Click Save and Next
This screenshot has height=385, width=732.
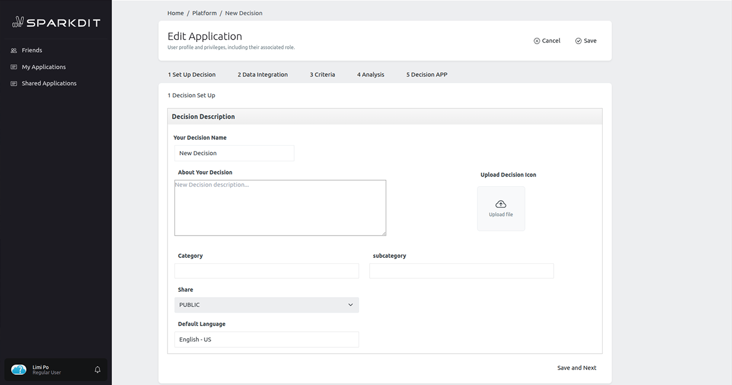(577, 367)
